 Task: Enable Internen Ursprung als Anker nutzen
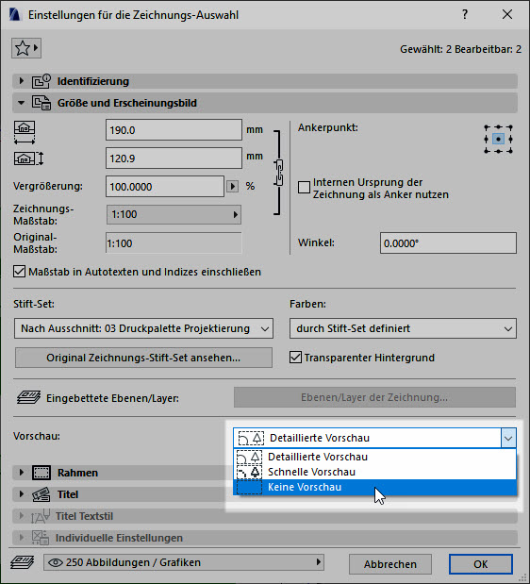304,187
